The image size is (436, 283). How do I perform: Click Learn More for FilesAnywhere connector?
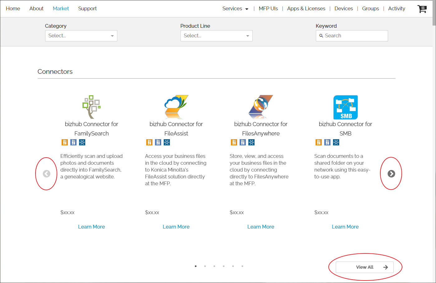261,227
